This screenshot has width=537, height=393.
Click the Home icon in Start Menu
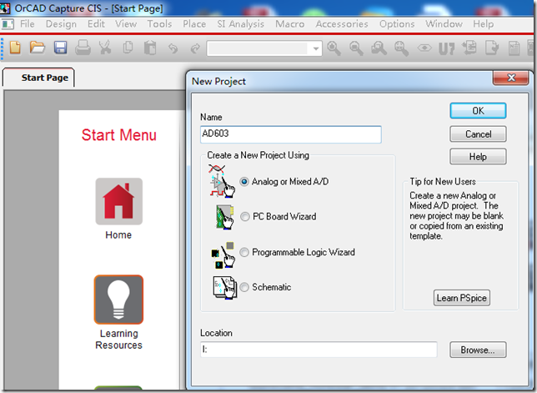pyautogui.click(x=118, y=201)
